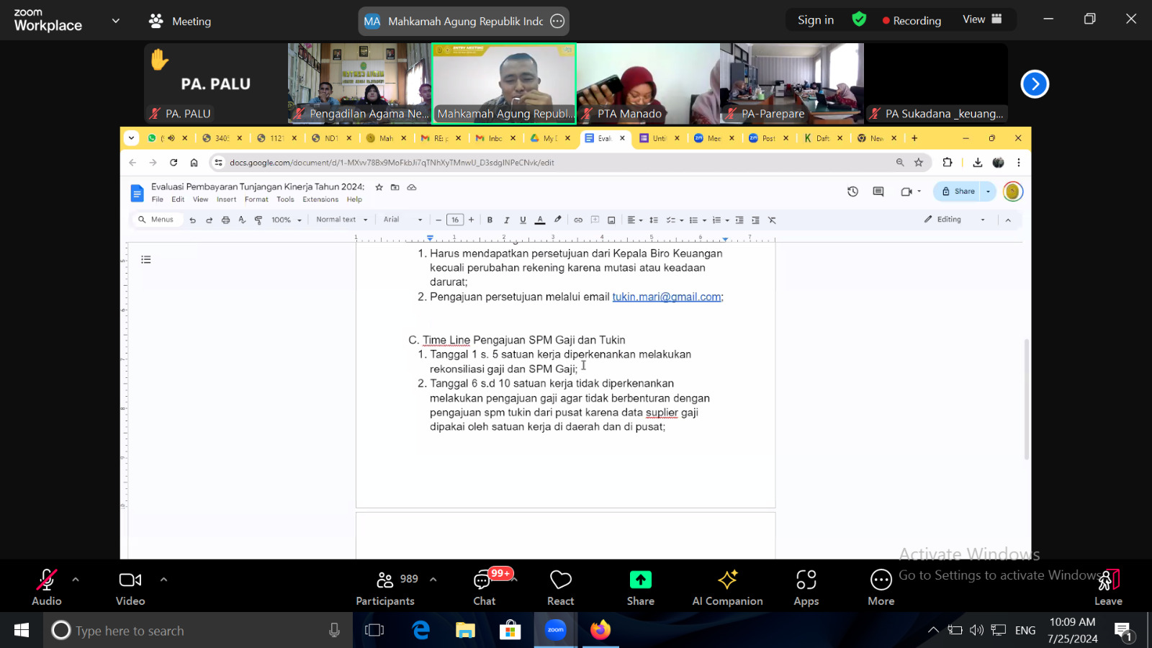Expand the checklist options dropdown
The image size is (1152, 648).
click(x=681, y=220)
